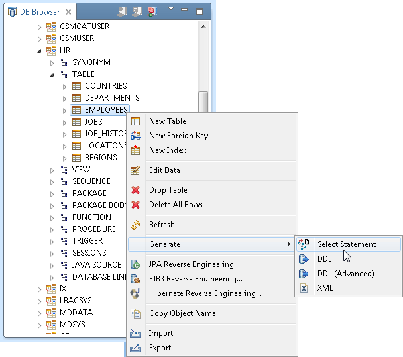Choose Hibernate Reverse Engineering option
This screenshot has width=403, height=357.
tap(205, 293)
